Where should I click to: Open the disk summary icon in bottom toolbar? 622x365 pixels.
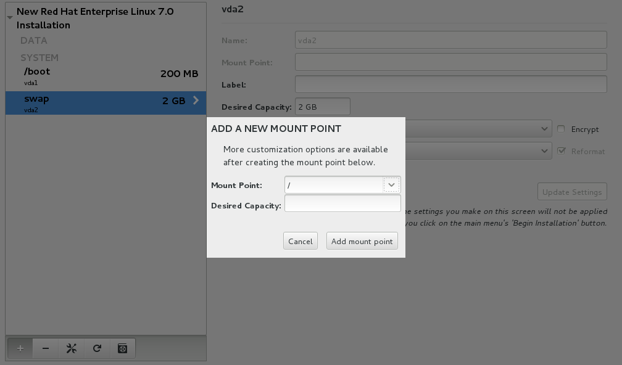[123, 348]
